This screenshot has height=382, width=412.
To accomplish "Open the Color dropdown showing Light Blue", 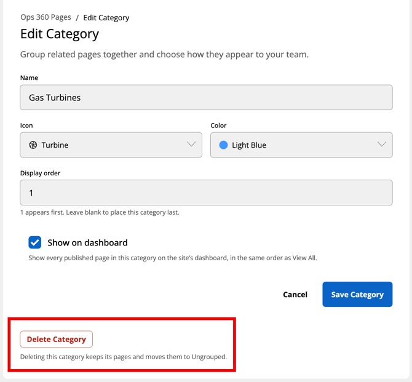I will point(301,145).
